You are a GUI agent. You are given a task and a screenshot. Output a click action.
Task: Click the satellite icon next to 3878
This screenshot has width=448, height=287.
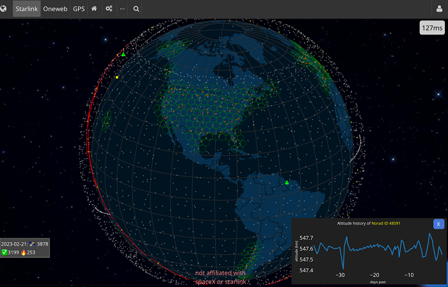[32, 244]
